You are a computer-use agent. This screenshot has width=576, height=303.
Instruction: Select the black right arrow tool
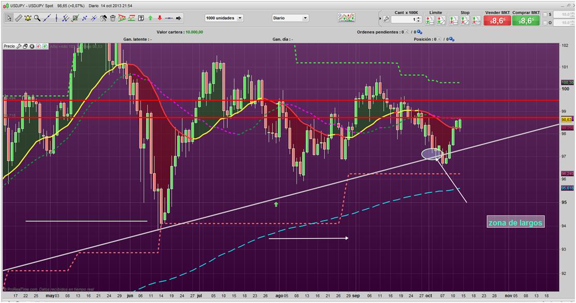179,19
